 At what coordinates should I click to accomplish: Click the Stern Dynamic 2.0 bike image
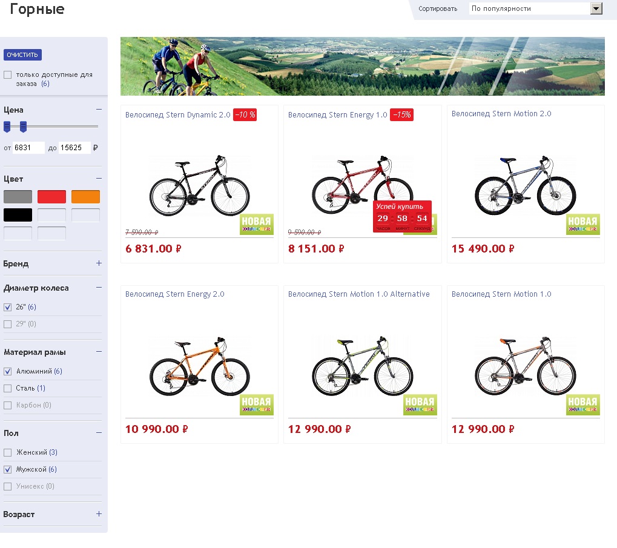tap(199, 186)
